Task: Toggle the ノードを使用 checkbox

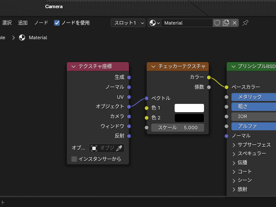Action: pyautogui.click(x=57, y=23)
